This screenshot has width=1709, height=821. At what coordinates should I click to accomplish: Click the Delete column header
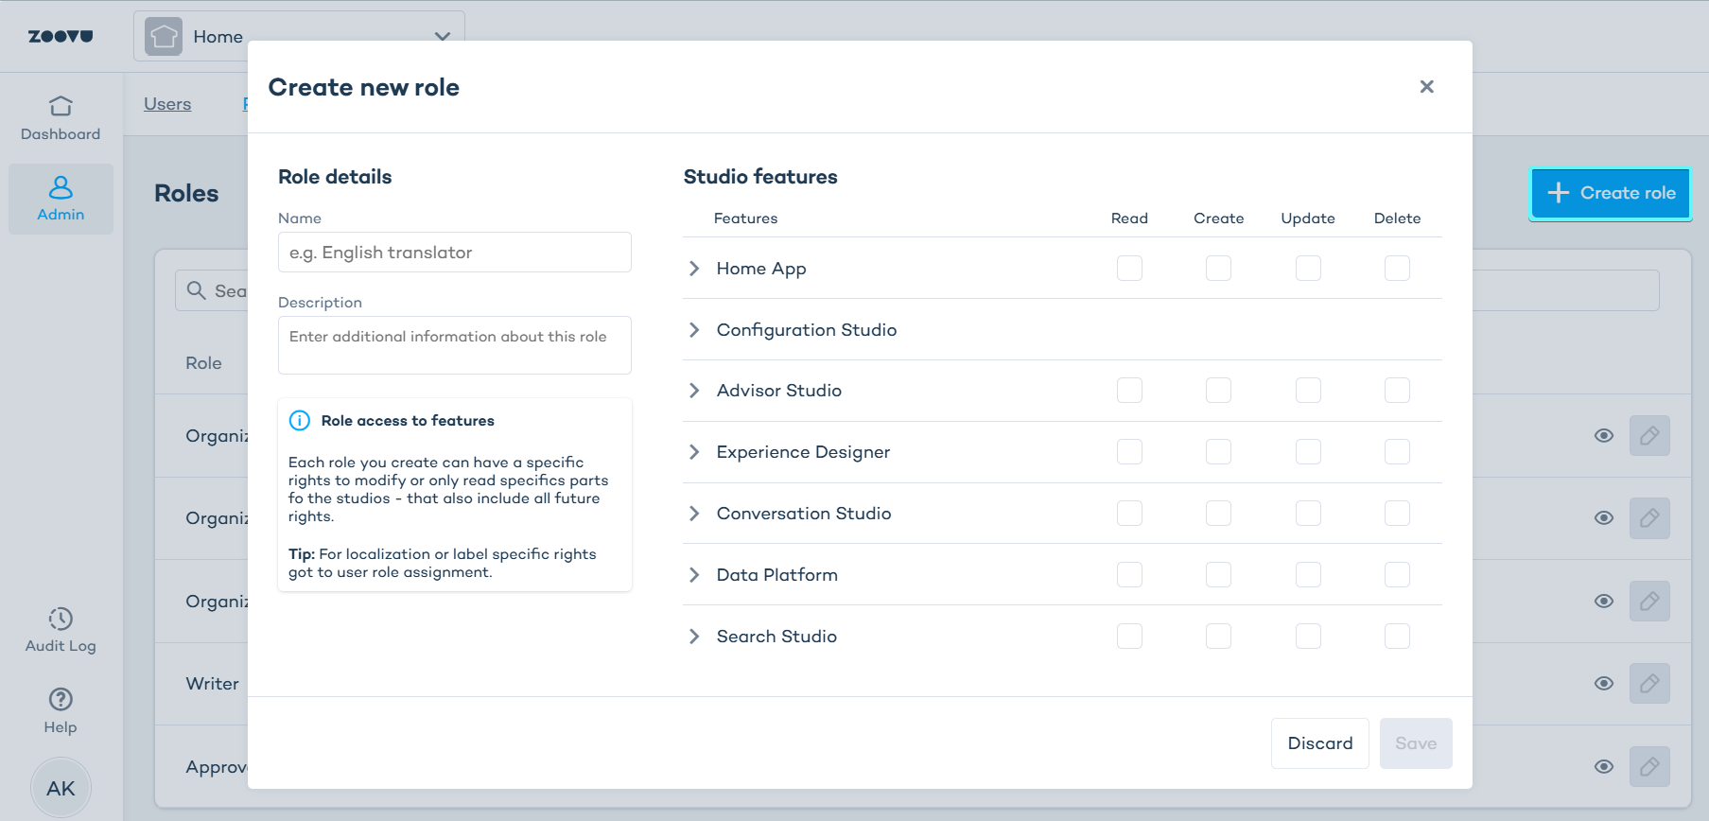coord(1397,218)
